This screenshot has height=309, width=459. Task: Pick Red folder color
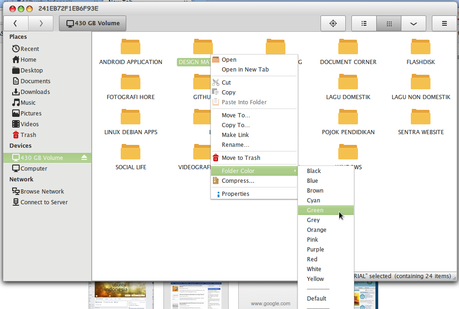tap(326, 259)
